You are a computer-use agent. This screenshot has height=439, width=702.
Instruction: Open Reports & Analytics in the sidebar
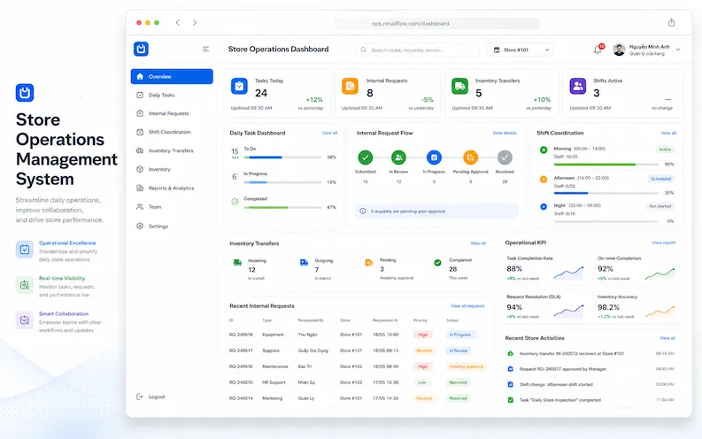(x=172, y=188)
